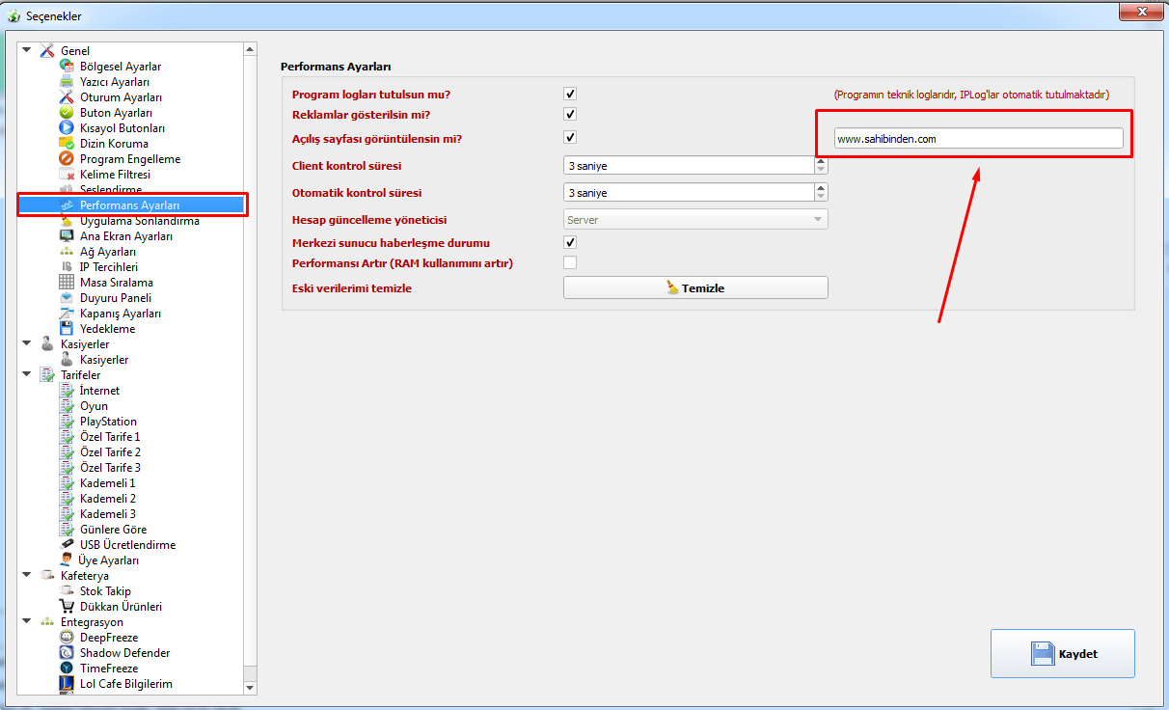1169x710 pixels.
Task: Click the floppy disk icon beside Yedekleme
Action: point(67,329)
